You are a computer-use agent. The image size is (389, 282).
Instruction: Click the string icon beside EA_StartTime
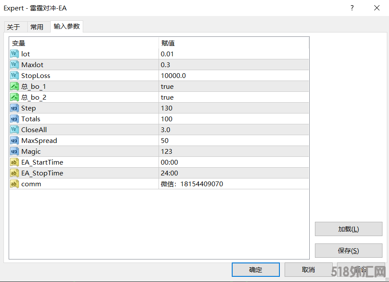(14, 162)
